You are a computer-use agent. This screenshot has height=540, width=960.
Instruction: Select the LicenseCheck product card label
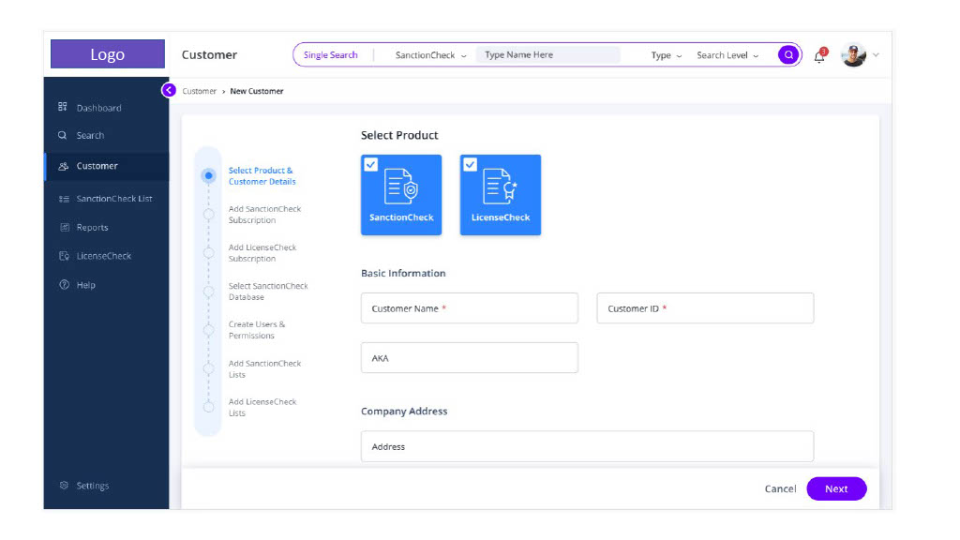click(501, 217)
